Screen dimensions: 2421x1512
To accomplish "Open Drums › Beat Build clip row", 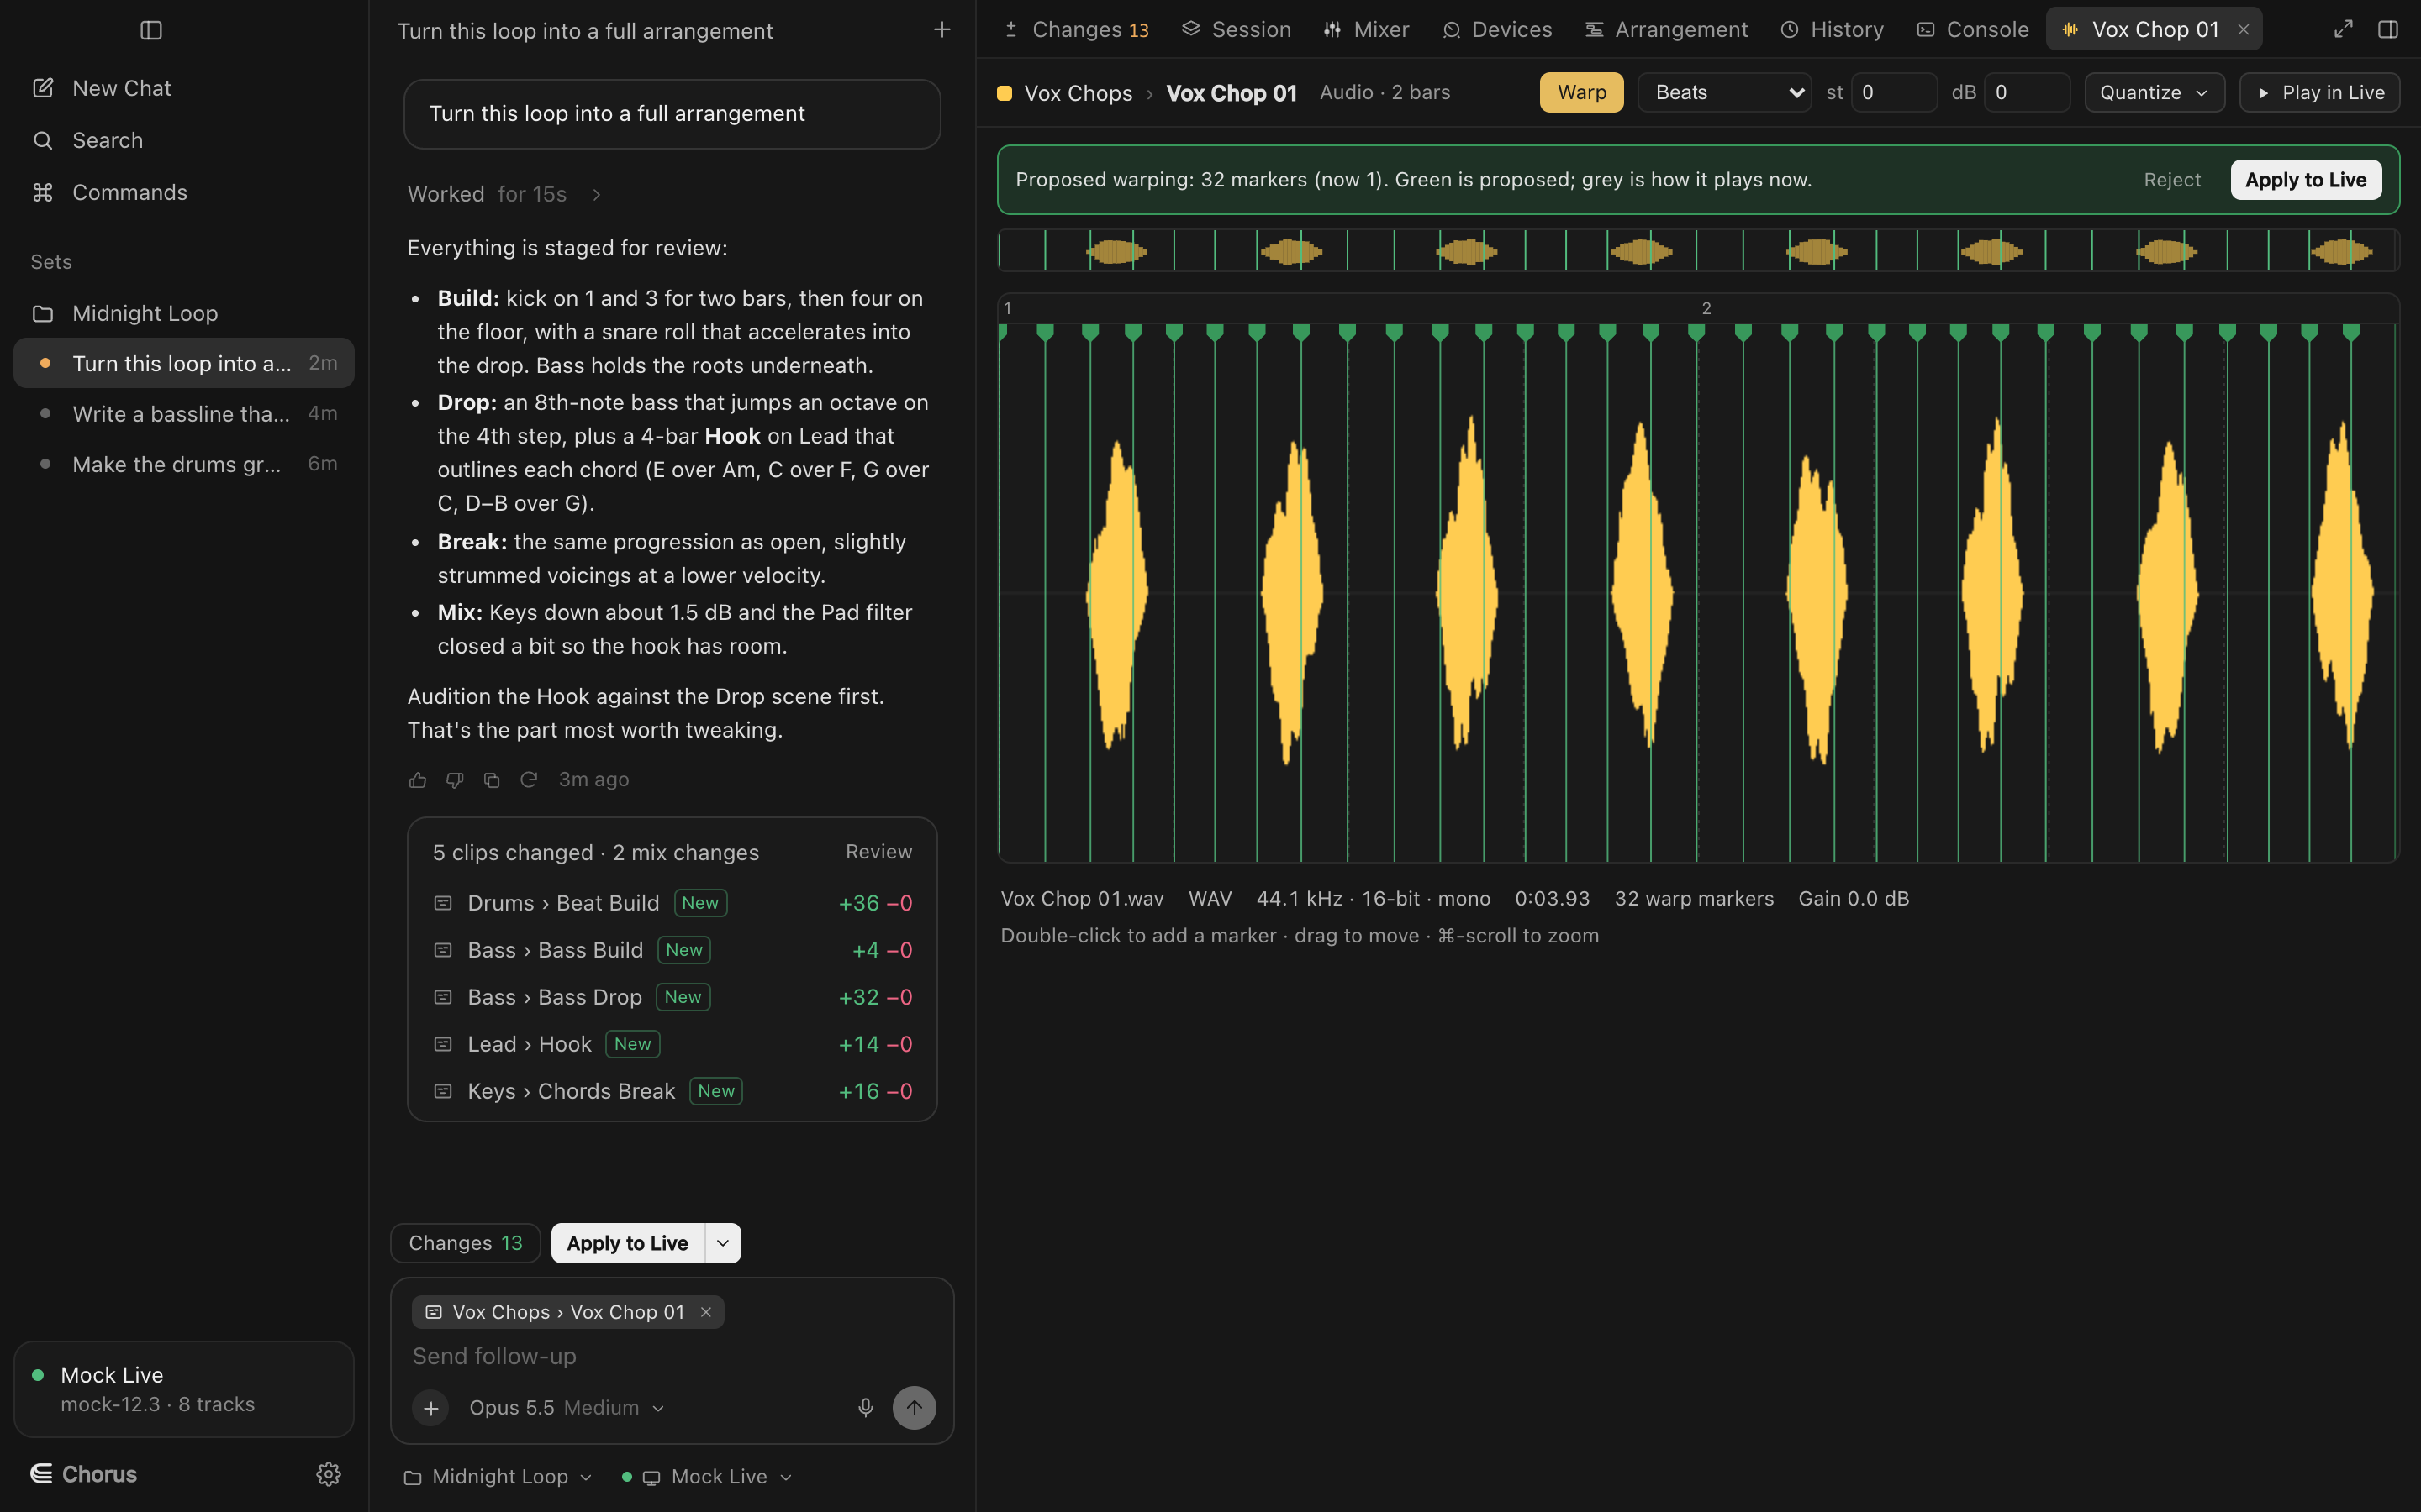I will point(672,903).
